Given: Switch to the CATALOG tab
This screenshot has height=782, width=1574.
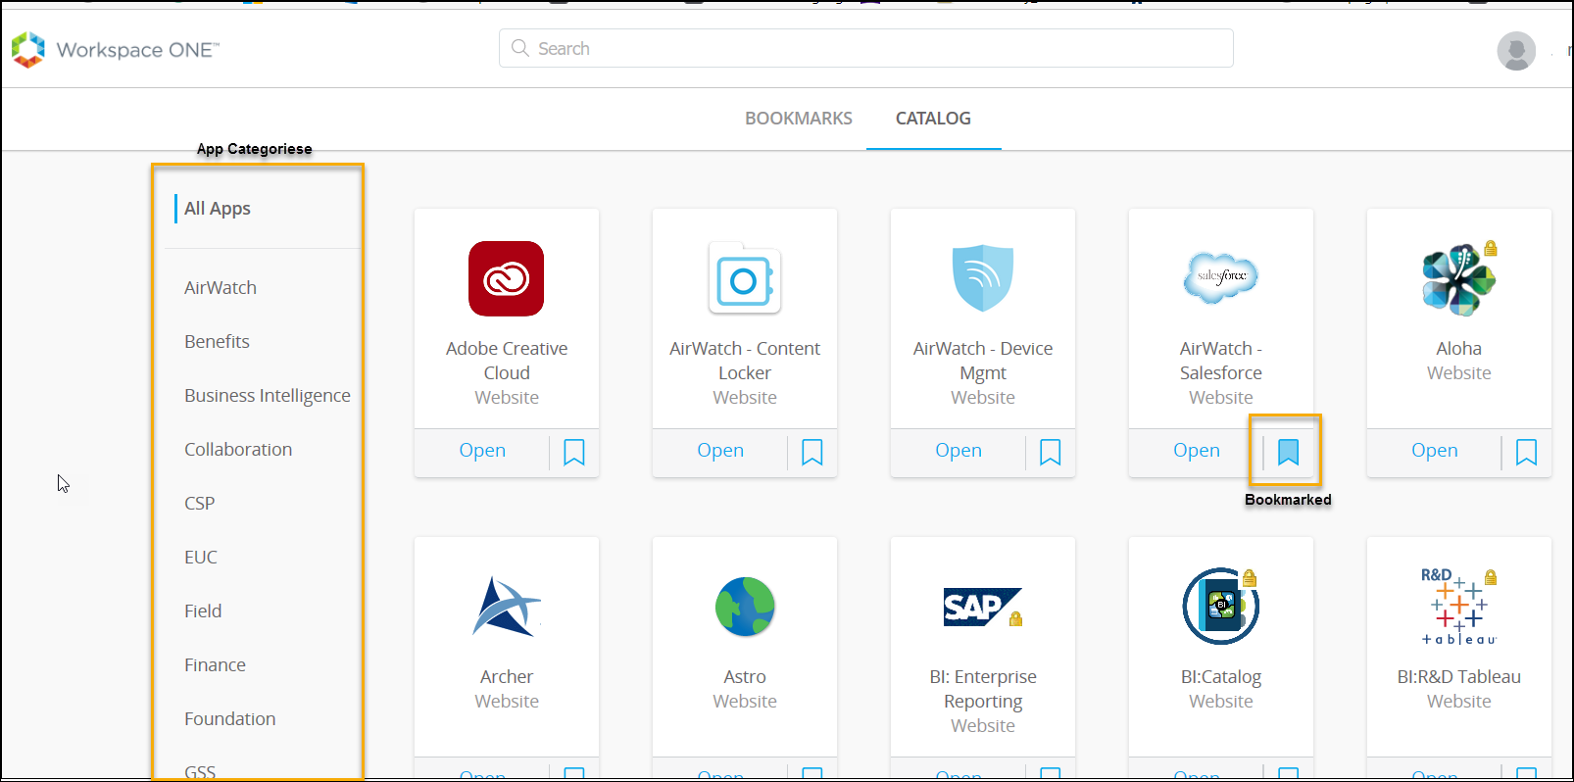Looking at the screenshot, I should [x=933, y=119].
